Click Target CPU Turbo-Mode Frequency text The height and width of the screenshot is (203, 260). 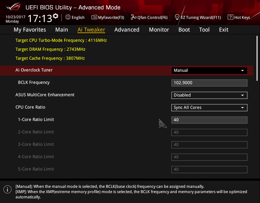coord(61,40)
